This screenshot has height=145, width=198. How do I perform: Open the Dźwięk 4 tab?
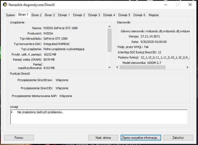[x=109, y=15]
